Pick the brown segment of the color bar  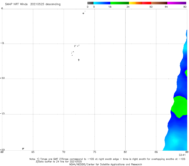coord(159,3)
